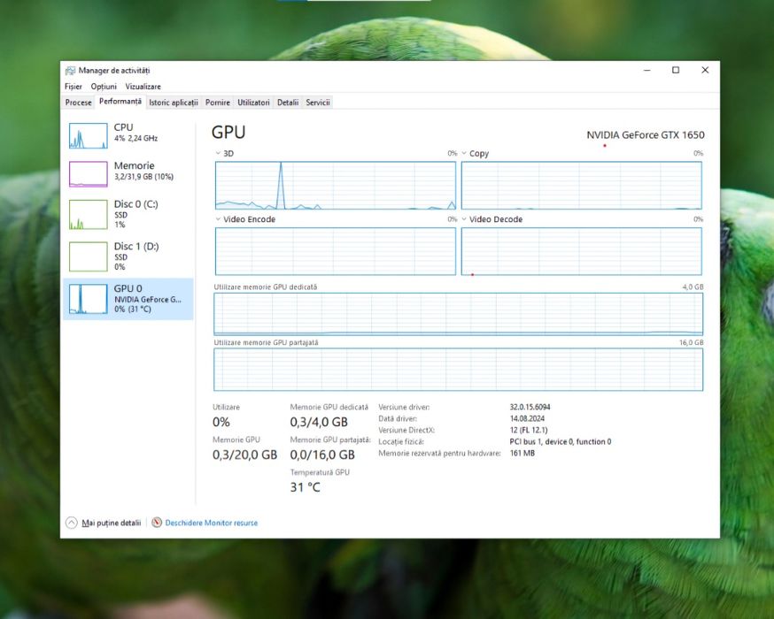Click PCI bus 1, device 0 location text
Viewport: 774px width, 619px height.
point(561,441)
